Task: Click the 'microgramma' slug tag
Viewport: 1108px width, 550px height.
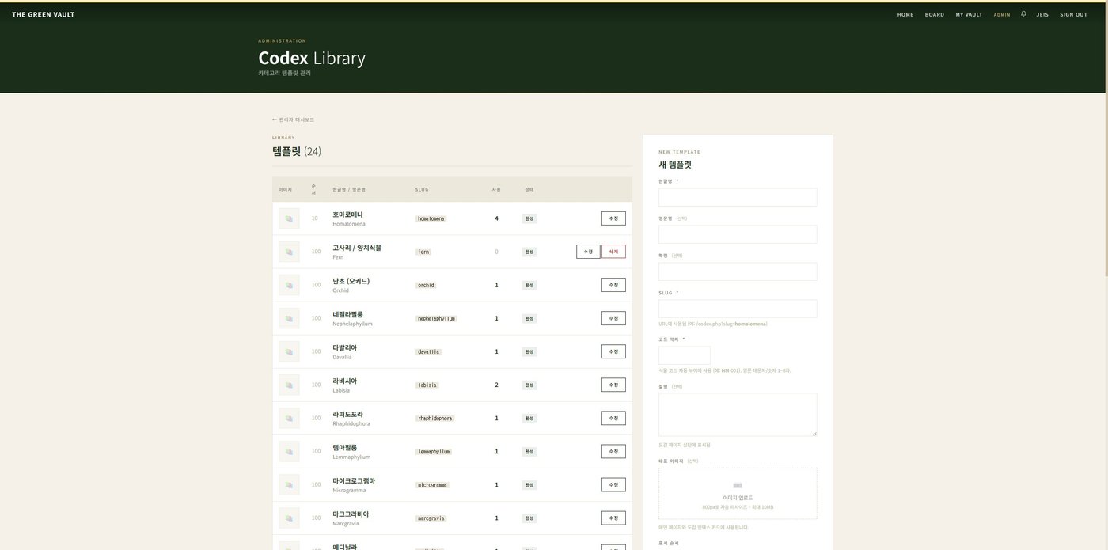Action: coord(432,484)
